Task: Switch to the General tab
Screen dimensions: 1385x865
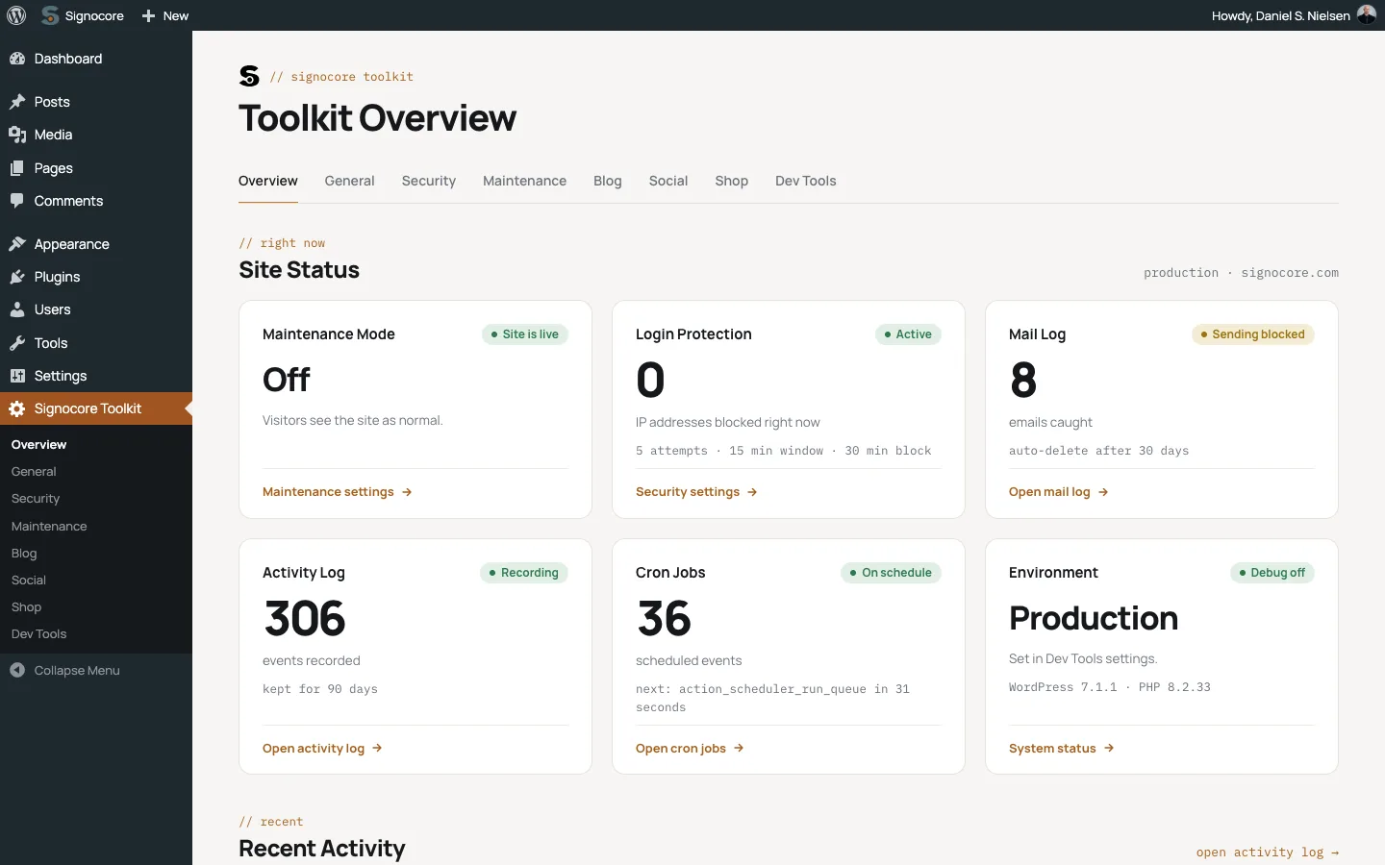Action: (x=349, y=181)
